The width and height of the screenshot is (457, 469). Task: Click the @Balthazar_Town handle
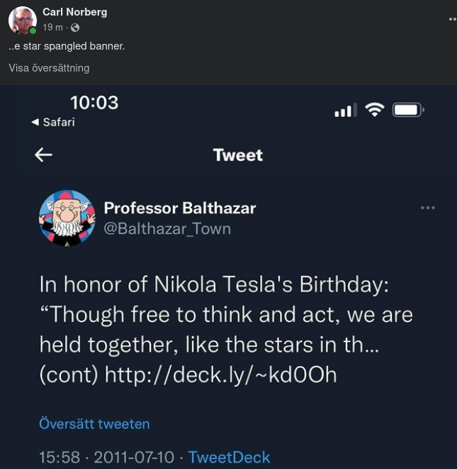167,229
